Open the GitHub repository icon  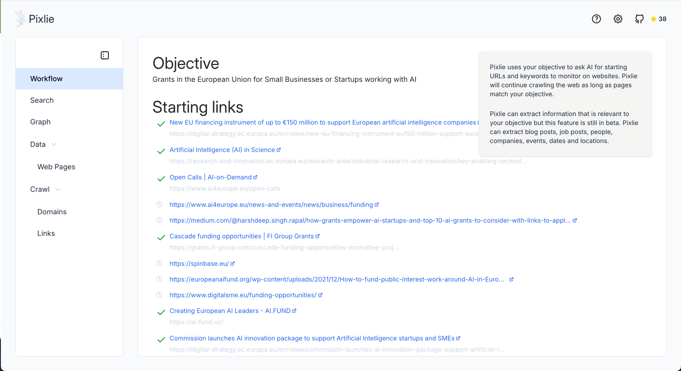(x=639, y=19)
